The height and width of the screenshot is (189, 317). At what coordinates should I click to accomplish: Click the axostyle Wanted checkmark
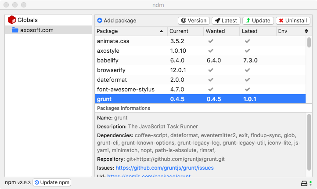(211, 51)
